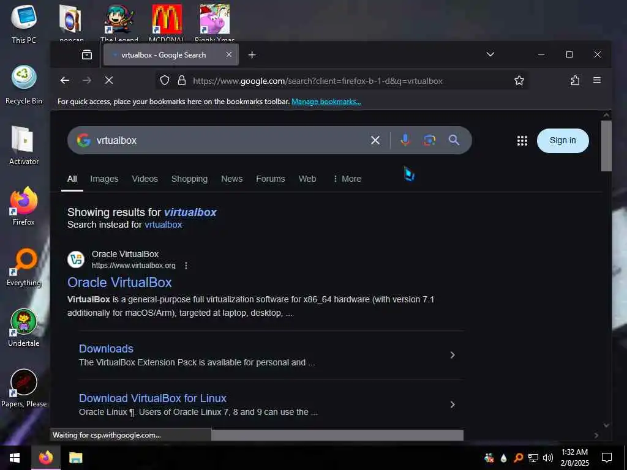The image size is (627, 470).
Task: Launch Papers, Please desktop shortcut
Action: [24, 389]
